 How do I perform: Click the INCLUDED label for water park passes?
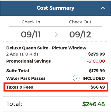(94, 78)
